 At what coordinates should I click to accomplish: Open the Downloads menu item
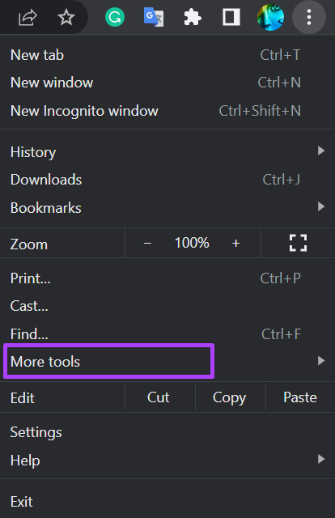(x=167, y=180)
